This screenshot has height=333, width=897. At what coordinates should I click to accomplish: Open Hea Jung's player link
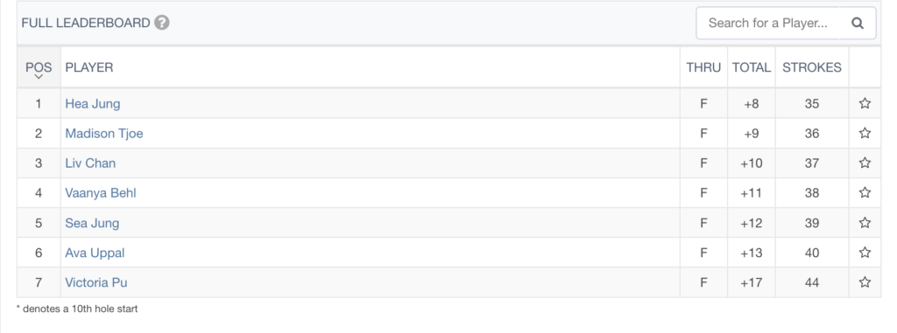point(93,104)
